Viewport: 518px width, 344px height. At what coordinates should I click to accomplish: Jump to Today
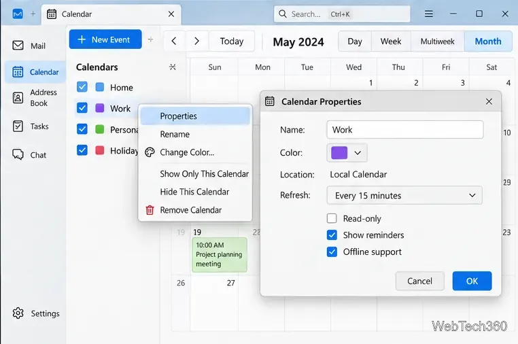[x=232, y=41]
